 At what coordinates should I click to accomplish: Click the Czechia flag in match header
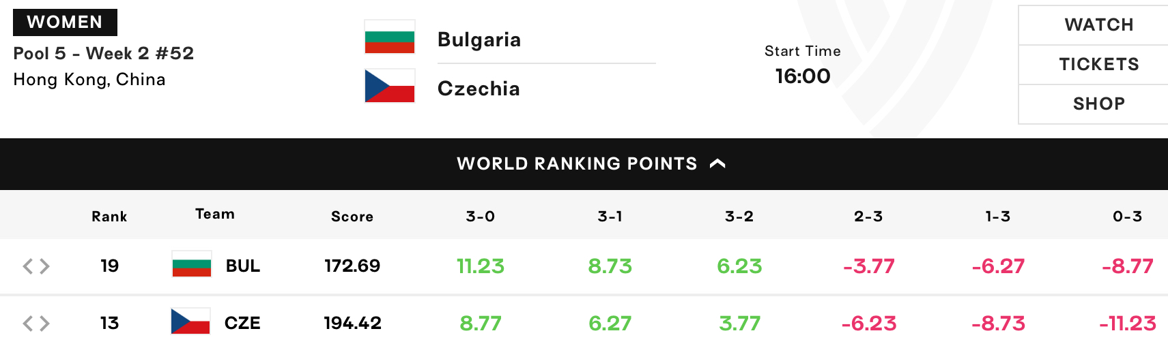coord(390,86)
